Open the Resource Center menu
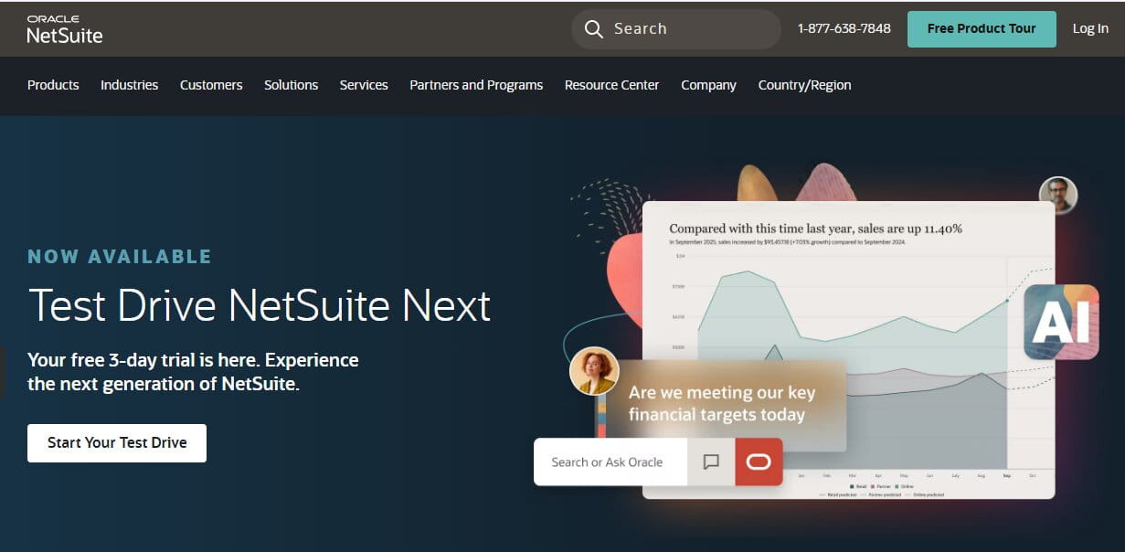Screen dimensions: 1125x552 (611, 85)
